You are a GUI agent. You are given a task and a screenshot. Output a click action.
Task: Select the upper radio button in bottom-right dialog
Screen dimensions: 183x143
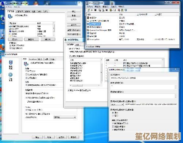[113, 113]
